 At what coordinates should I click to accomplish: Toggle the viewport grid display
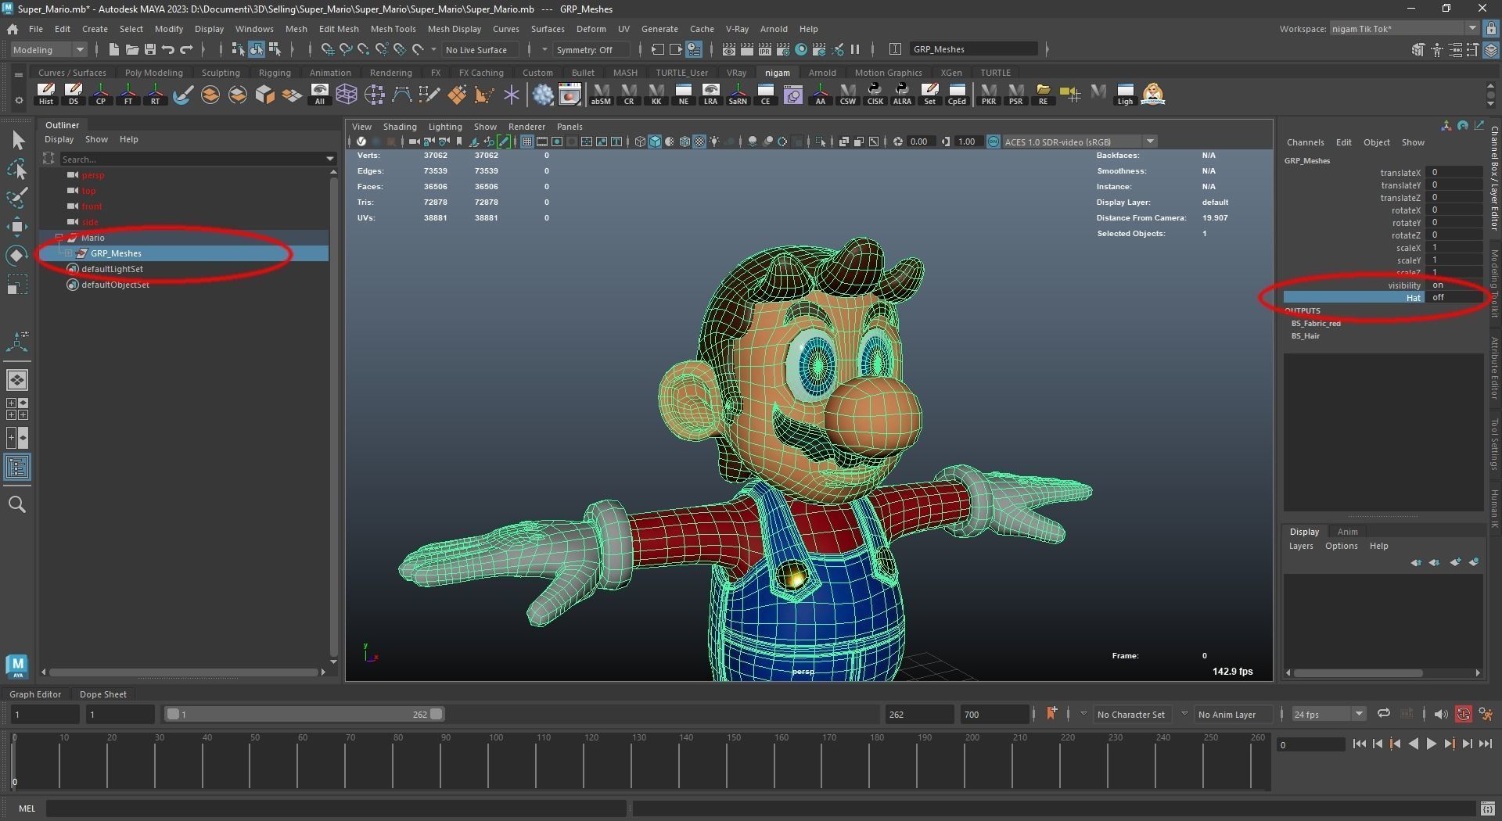coord(527,142)
